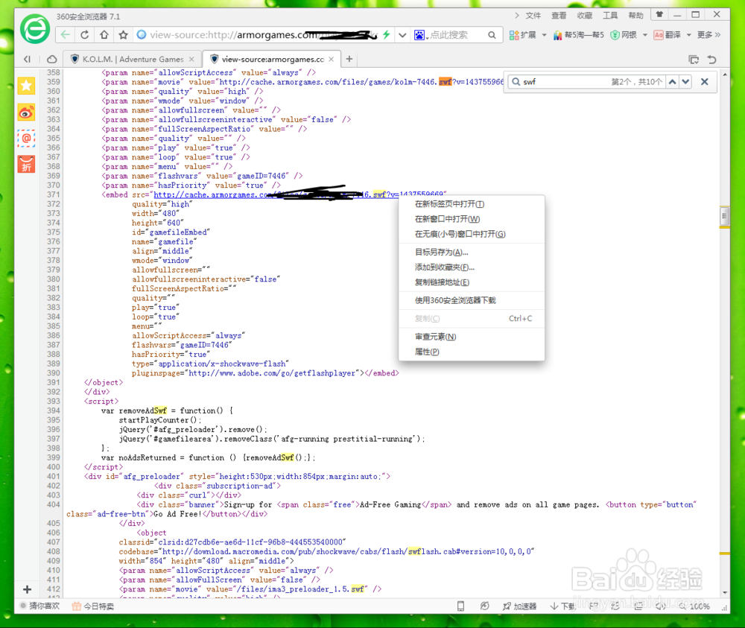Click the green lightning speed-mode icon
This screenshot has height=628, width=745.
click(x=386, y=35)
